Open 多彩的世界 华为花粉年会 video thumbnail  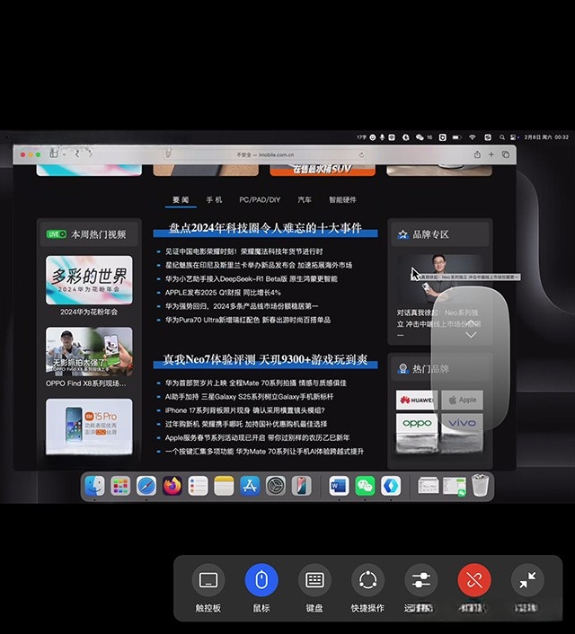(89, 280)
